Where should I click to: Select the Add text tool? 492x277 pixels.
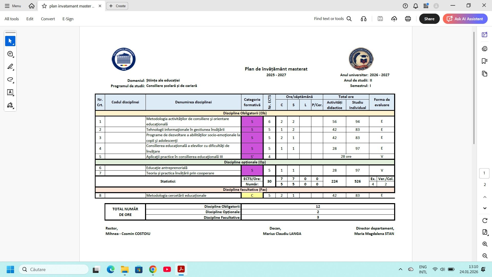(x=10, y=93)
